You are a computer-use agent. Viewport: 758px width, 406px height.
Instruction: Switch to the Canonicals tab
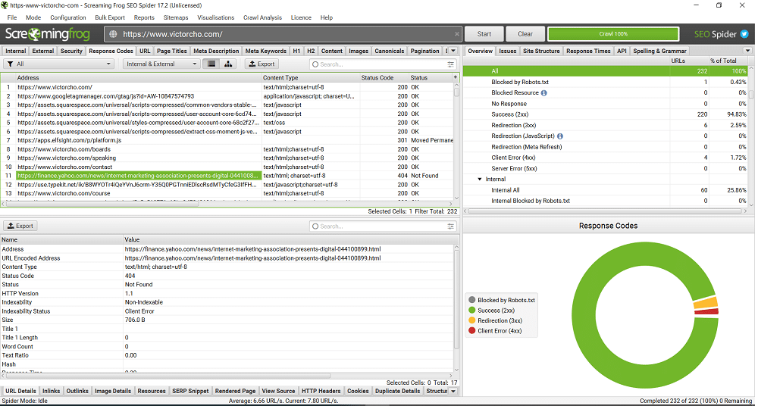(x=389, y=51)
